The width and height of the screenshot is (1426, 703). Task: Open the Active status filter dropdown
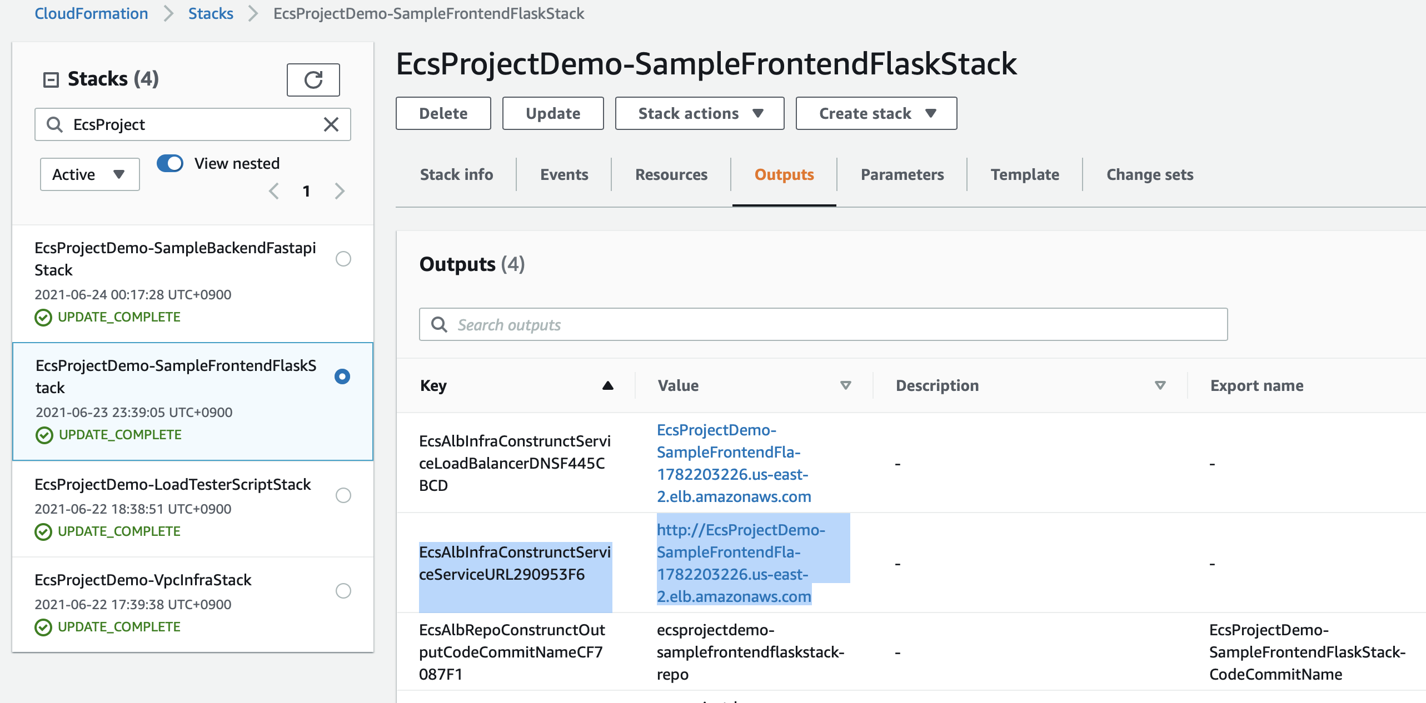pos(89,174)
